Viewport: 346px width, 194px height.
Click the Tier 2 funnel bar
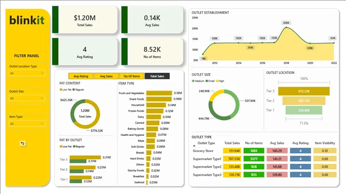(304, 101)
